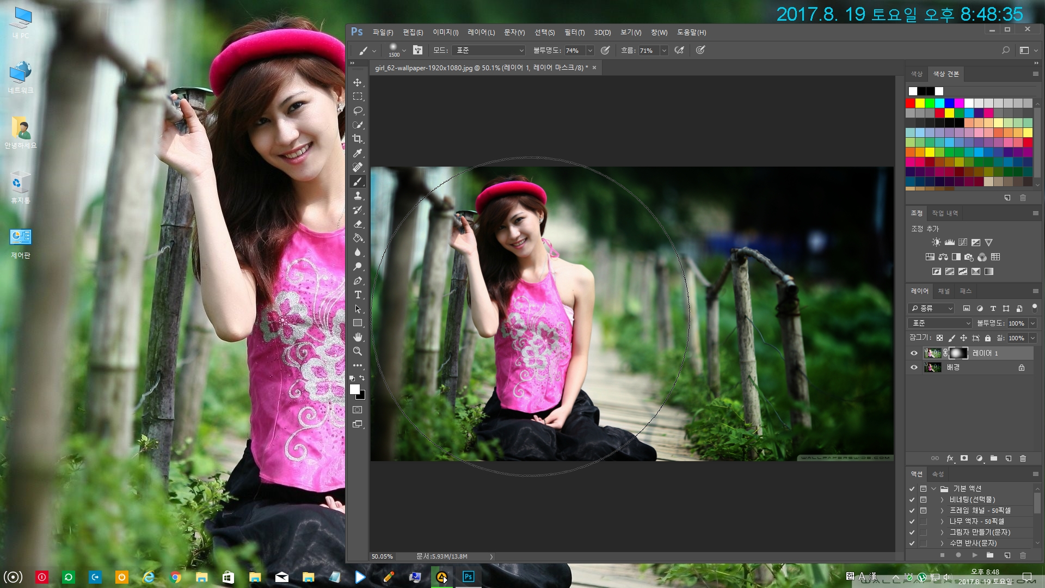Select the Pen tool
Screen dimensions: 1045x588
pyautogui.click(x=358, y=281)
